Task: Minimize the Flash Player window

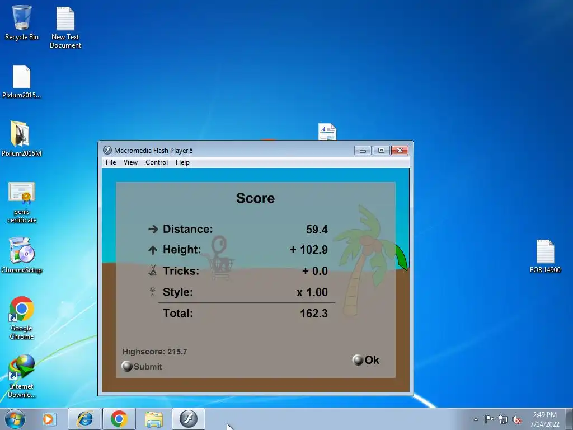Action: (363, 150)
